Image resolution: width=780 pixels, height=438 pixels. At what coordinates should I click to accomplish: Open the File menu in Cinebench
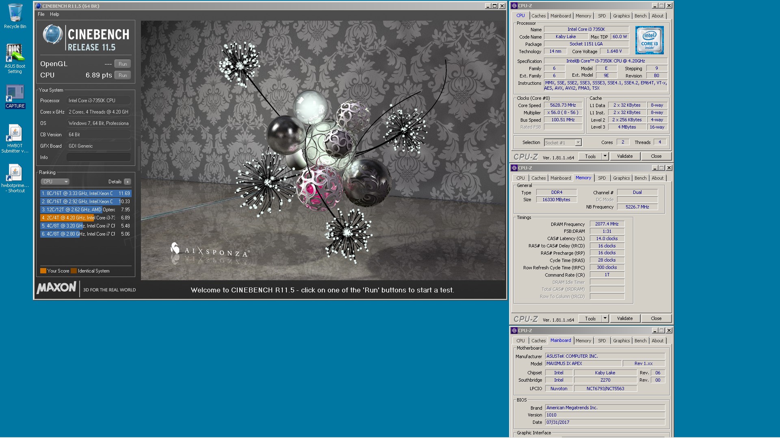41,14
